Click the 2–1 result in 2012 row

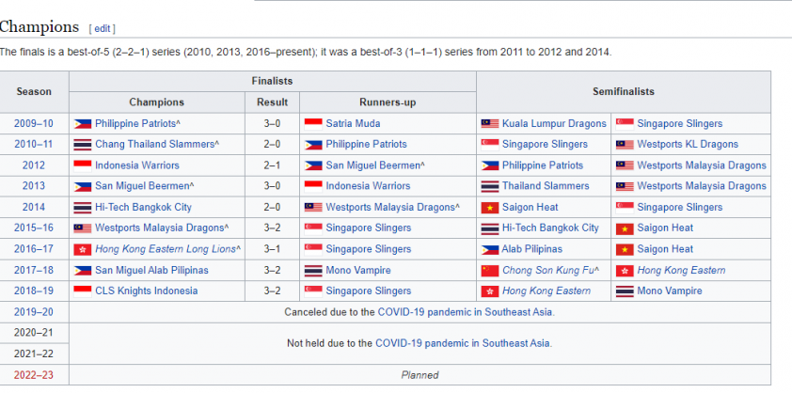272,165
